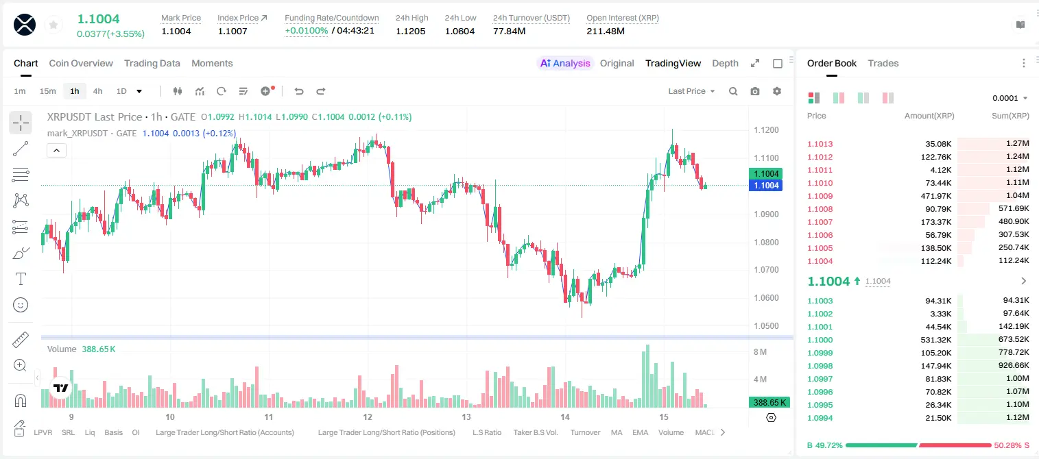Screen dimensions: 1039x459
Task: Switch to the Trades tab
Action: click(x=883, y=63)
